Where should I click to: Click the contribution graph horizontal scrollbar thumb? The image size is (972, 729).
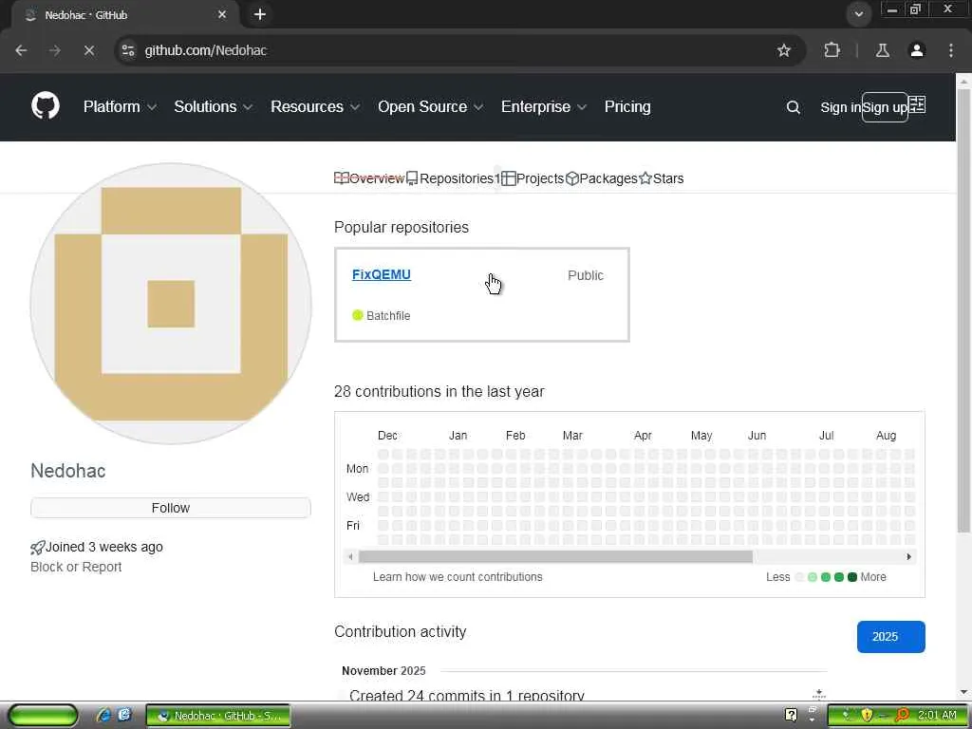(555, 556)
